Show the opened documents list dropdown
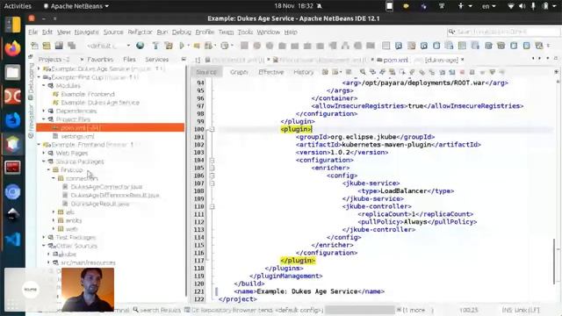This screenshot has width=562, height=316. tap(548, 59)
